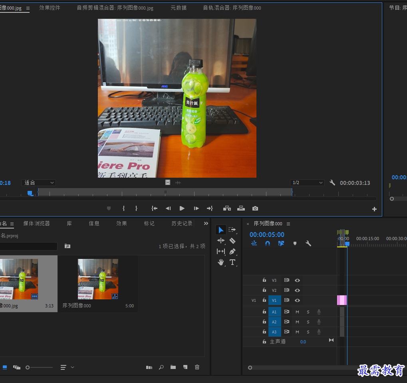Click the Go to Out point button
Screen dimensions: 407x383
point(210,209)
